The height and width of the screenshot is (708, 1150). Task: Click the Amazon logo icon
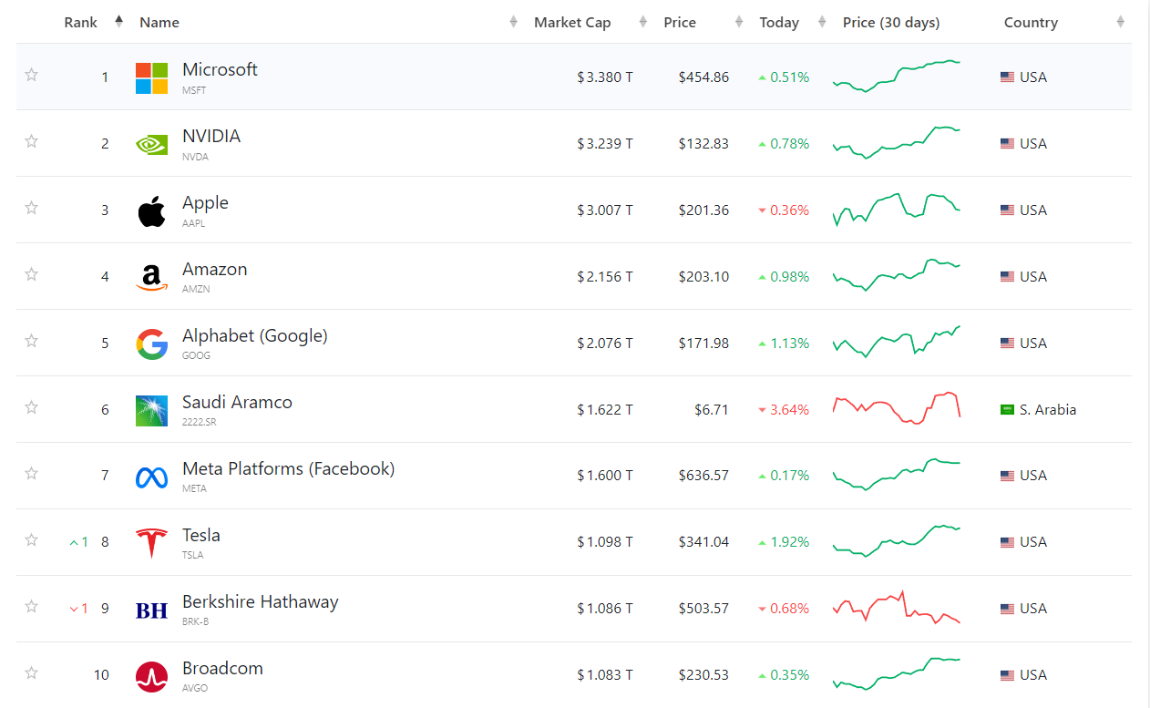pyautogui.click(x=151, y=277)
